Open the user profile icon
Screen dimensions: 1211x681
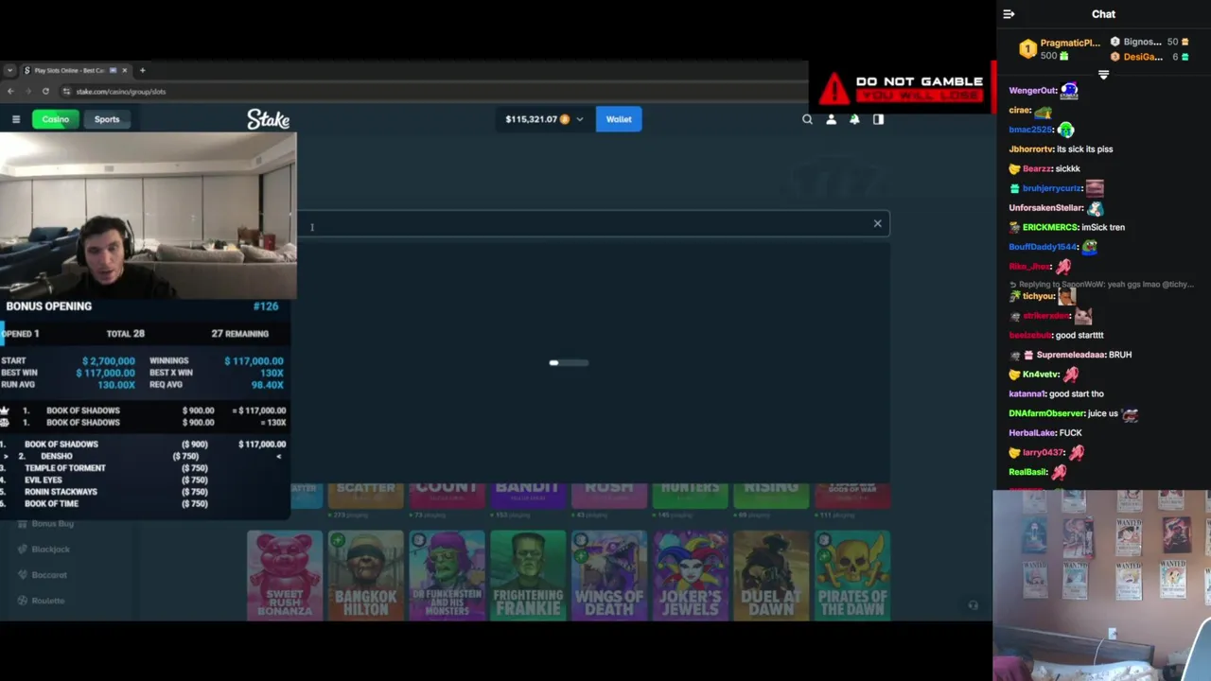tap(831, 119)
